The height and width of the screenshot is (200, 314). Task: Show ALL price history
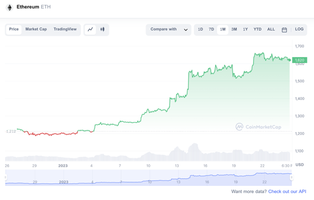click(x=271, y=30)
